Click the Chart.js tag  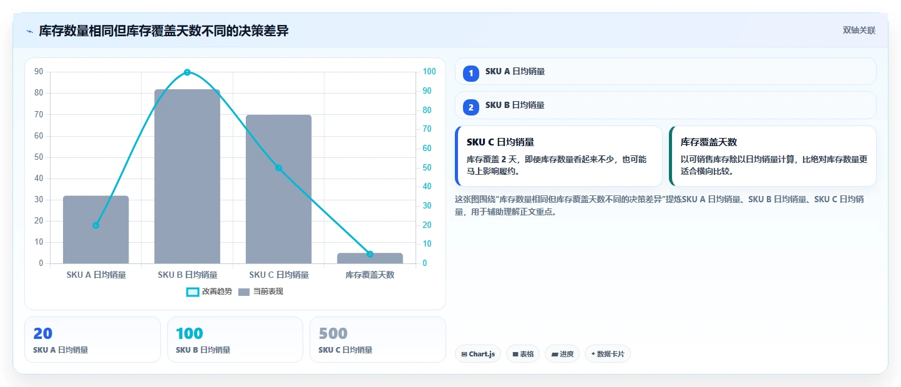pos(478,354)
